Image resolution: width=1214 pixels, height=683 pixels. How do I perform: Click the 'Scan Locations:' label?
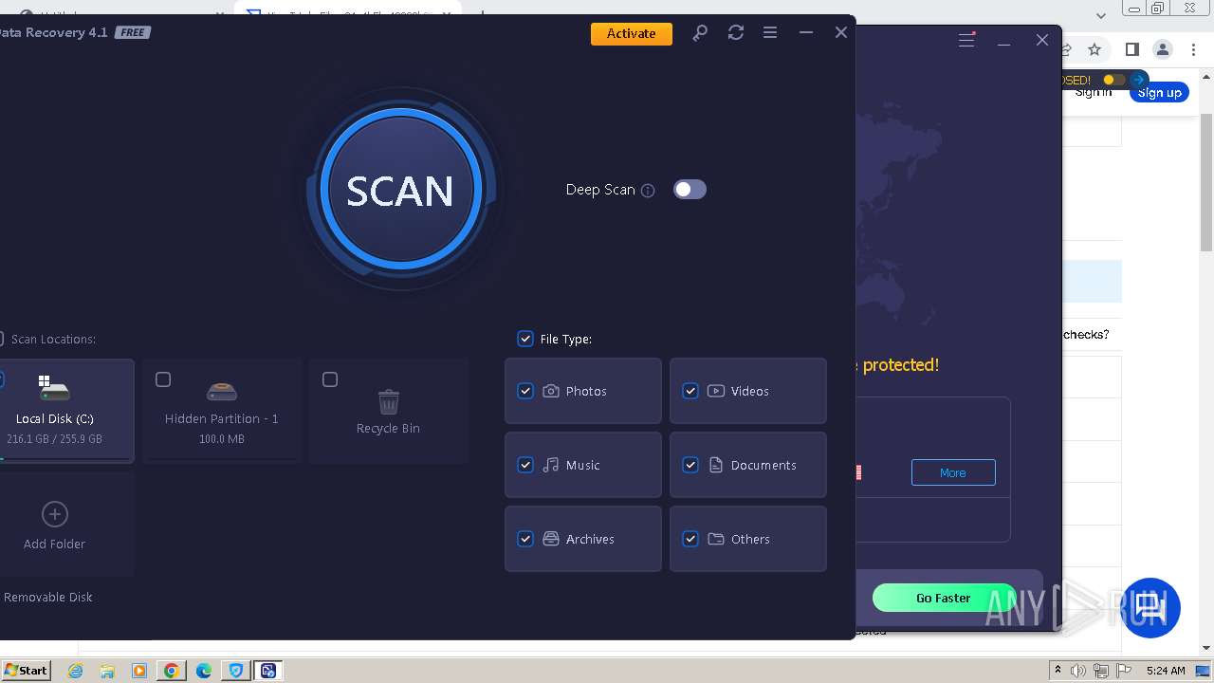coord(53,339)
